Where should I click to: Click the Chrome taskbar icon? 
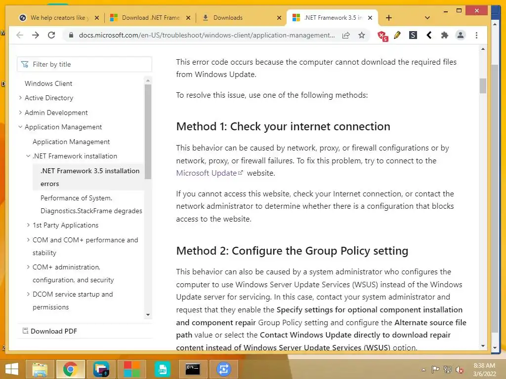pyautogui.click(x=71, y=369)
